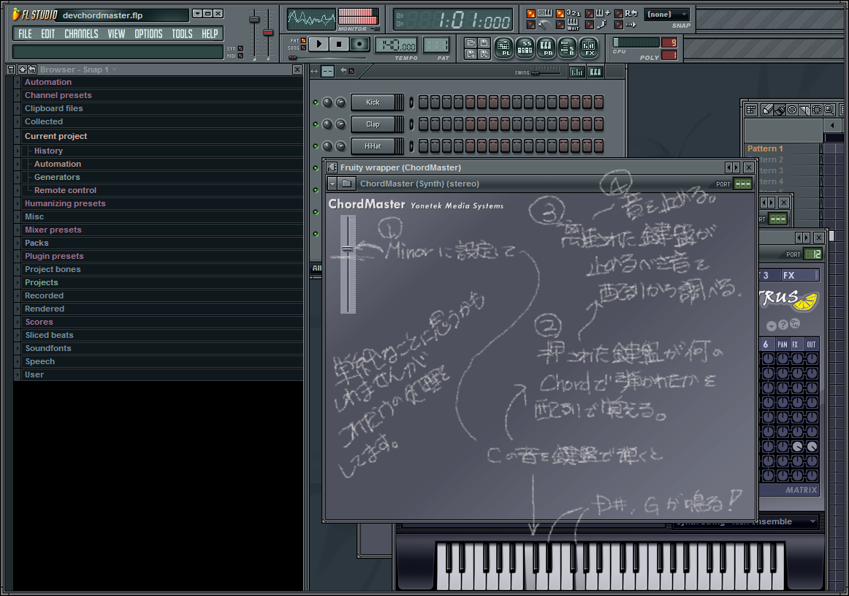Image resolution: width=849 pixels, height=596 pixels.
Task: Toggle the MIDI LED
Action: pyautogui.click(x=240, y=56)
